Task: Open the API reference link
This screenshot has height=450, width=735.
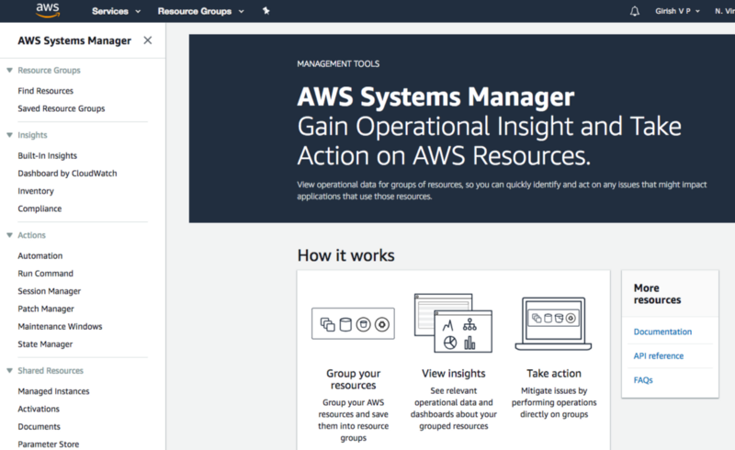Action: [658, 356]
